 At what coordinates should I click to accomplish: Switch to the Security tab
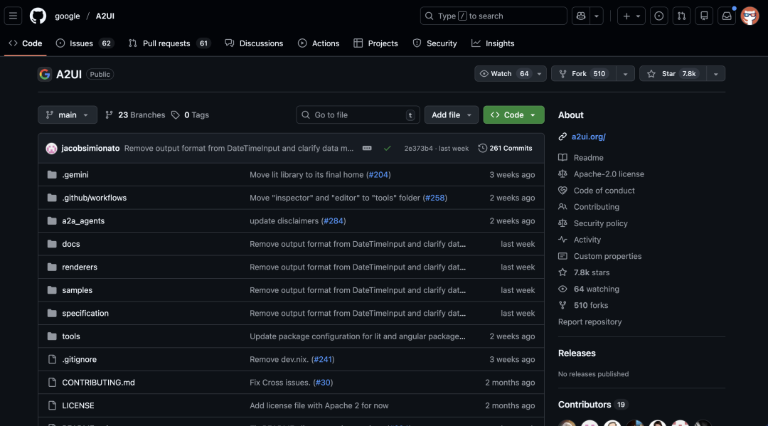coord(434,43)
